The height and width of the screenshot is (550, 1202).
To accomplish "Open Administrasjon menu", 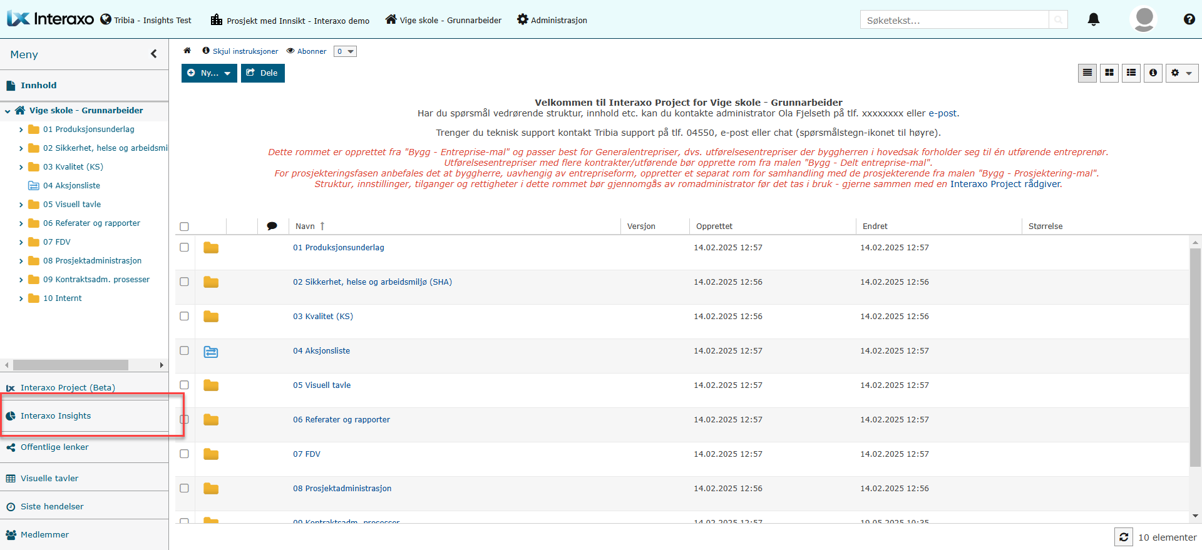I will point(552,20).
